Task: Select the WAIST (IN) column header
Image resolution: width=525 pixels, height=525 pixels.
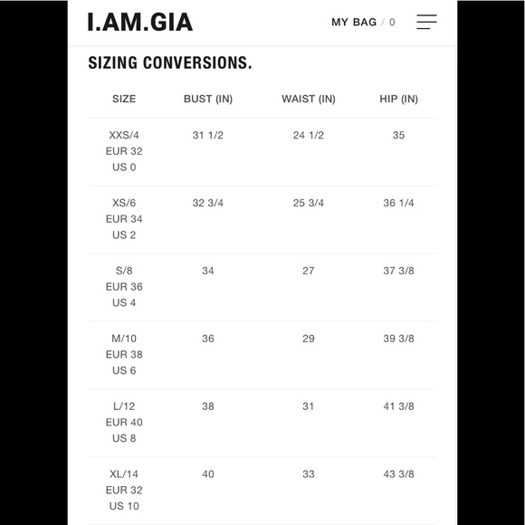Action: pyautogui.click(x=309, y=99)
